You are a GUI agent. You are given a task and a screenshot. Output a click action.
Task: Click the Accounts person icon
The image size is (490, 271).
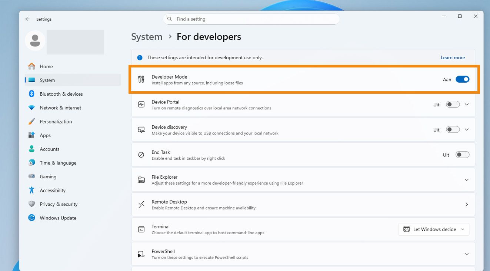(x=32, y=149)
